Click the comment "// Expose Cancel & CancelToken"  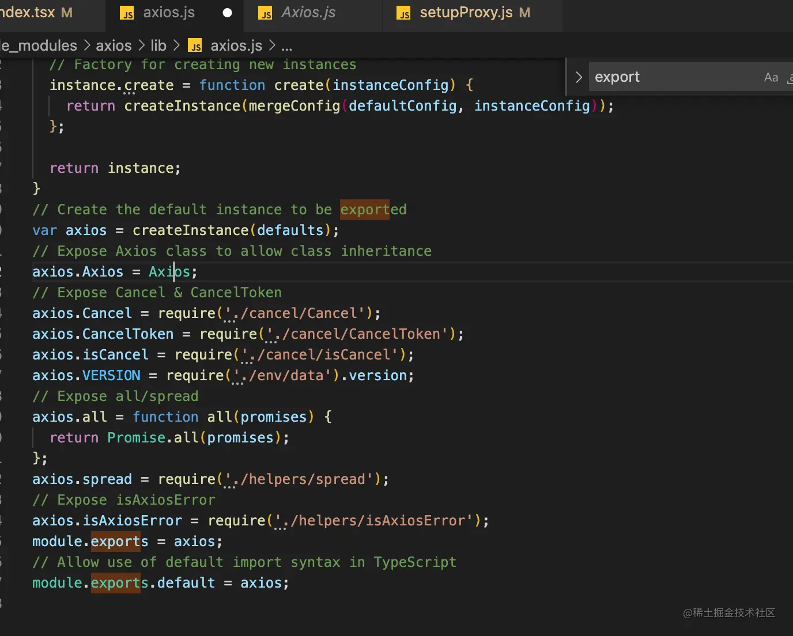click(x=157, y=293)
